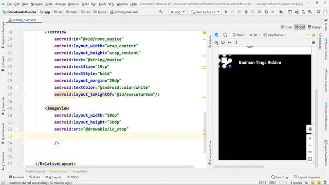Open the Refactor menu
Screen dimensions: 329x185
(74, 4)
